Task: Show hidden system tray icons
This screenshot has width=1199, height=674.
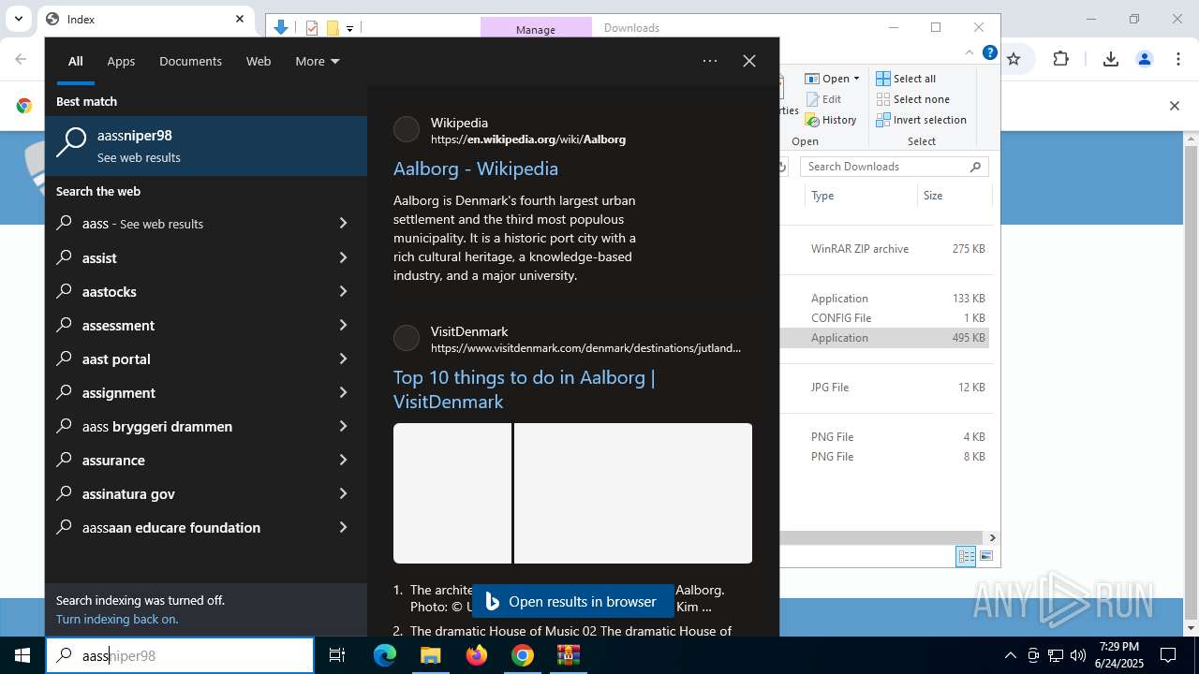Action: pyautogui.click(x=1010, y=655)
